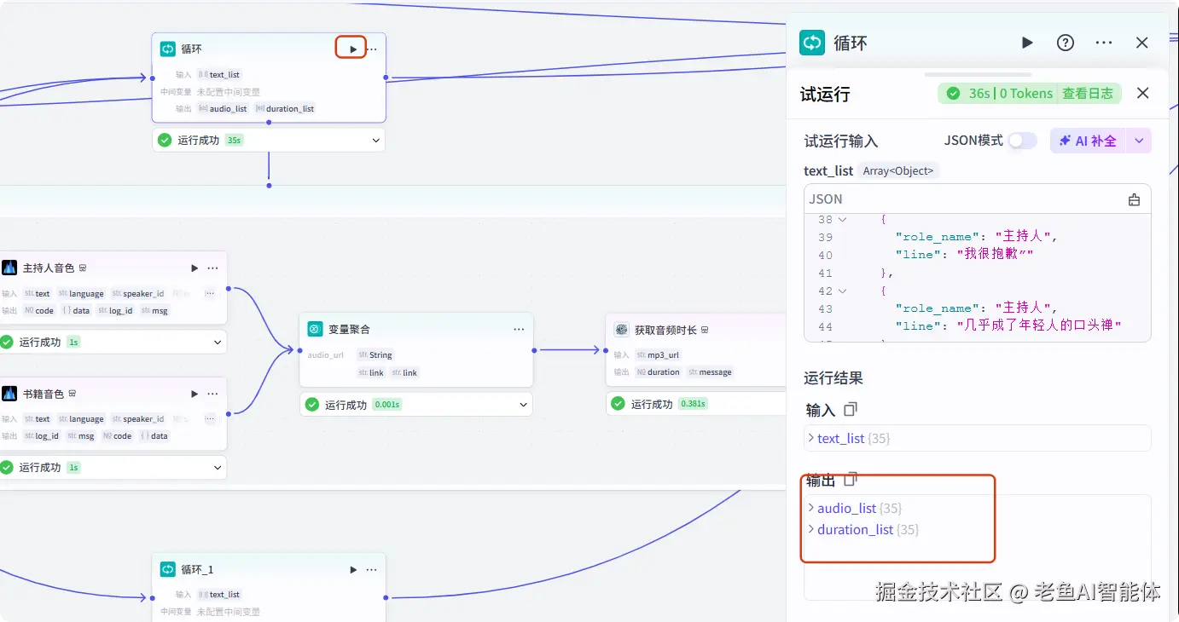Viewport: 1179px width, 622px height.
Task: Show hidden input parameters of 主持人音色
Action: coord(210,293)
